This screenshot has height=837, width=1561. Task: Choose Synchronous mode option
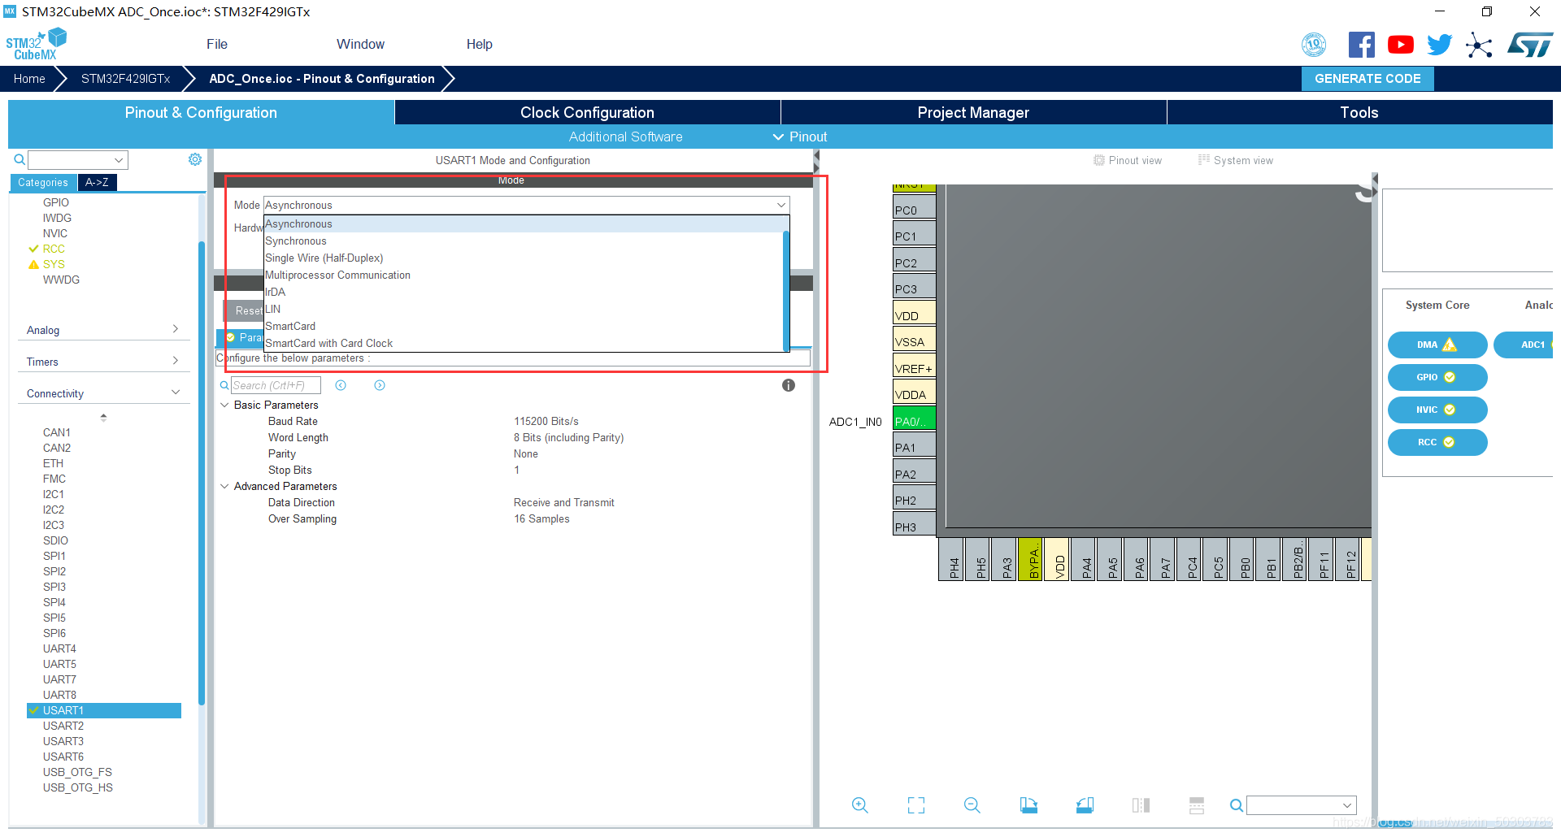(x=524, y=241)
